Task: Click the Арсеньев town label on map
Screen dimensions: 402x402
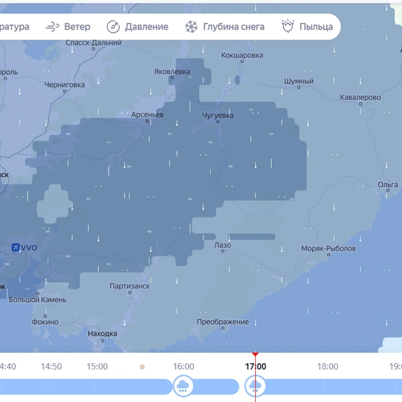Action: (147, 115)
